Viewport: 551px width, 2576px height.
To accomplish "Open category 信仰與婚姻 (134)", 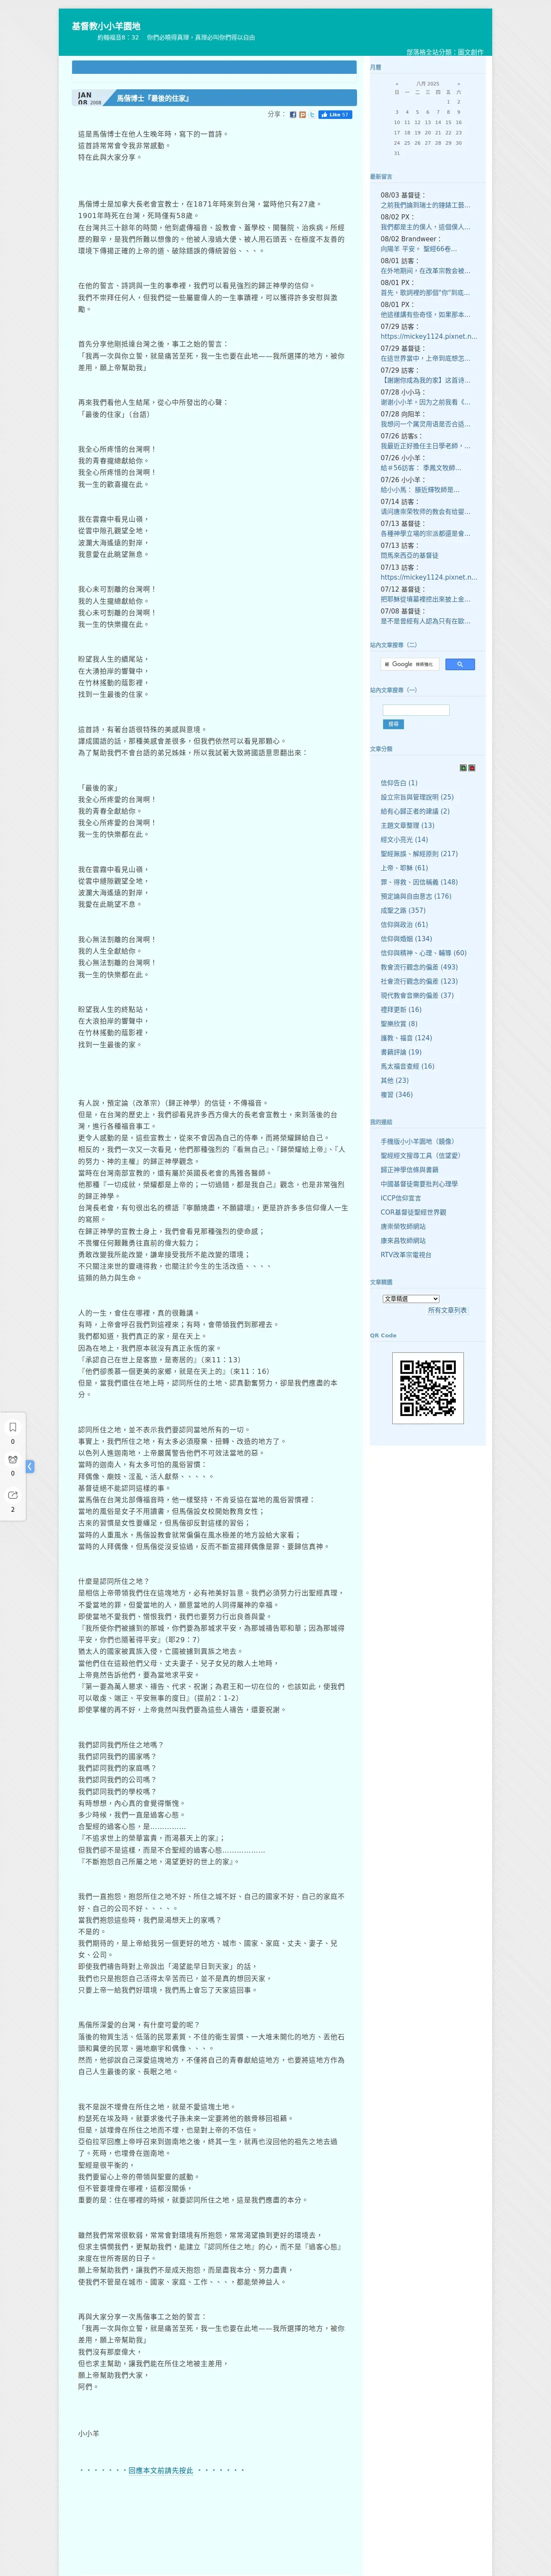I will pyautogui.click(x=406, y=938).
